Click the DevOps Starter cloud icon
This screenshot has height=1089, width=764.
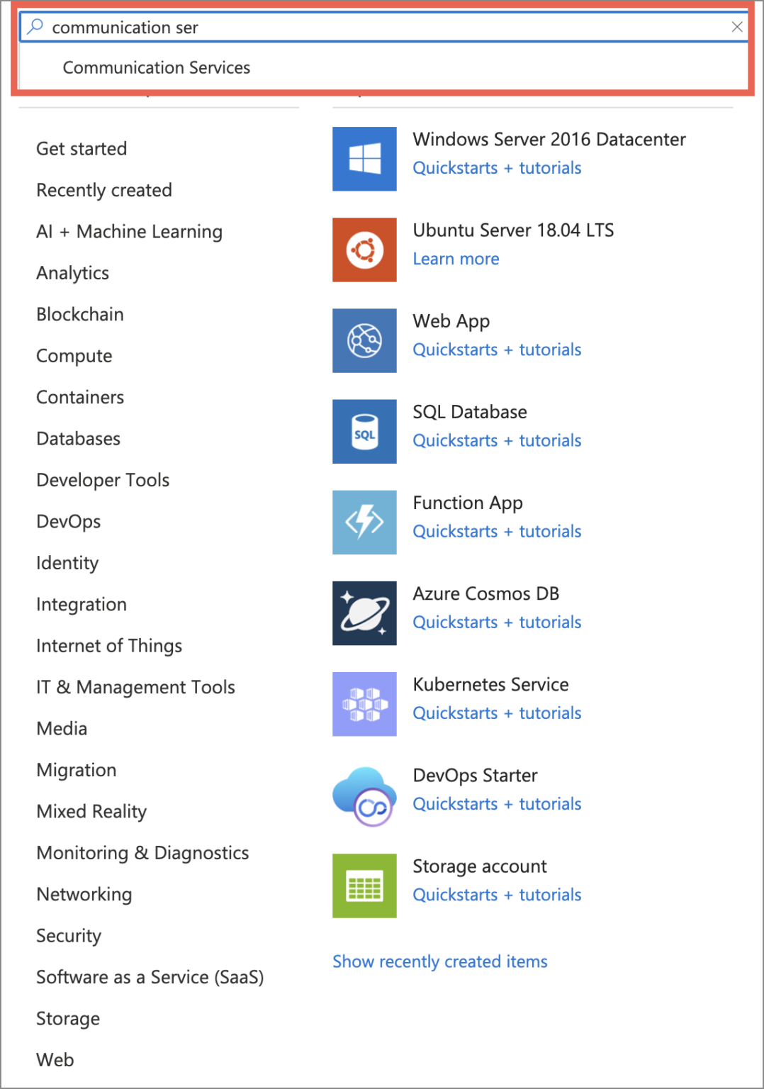(364, 795)
